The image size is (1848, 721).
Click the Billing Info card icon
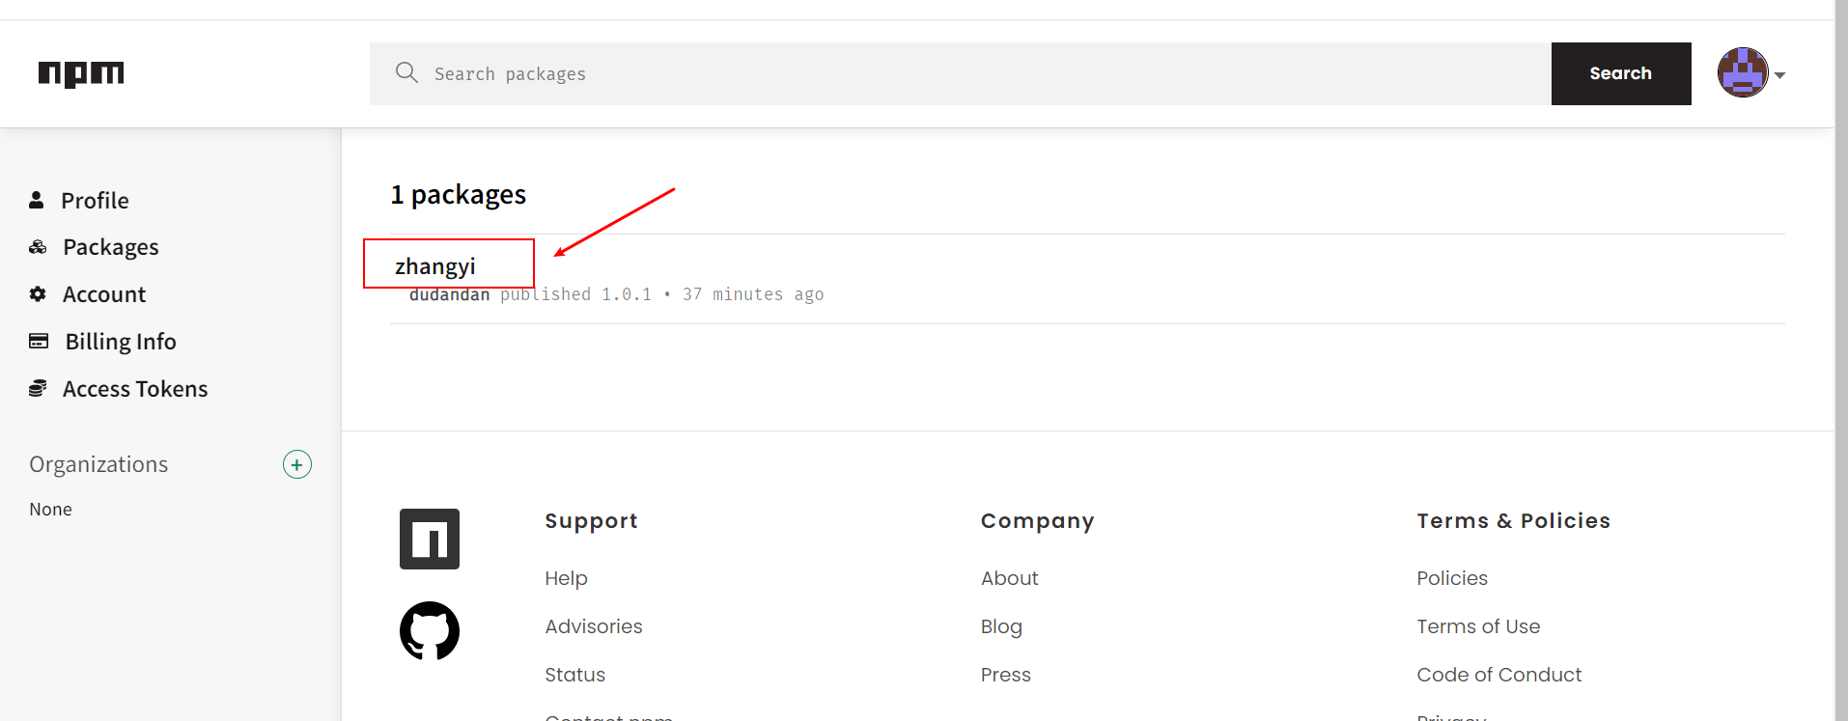(x=39, y=341)
